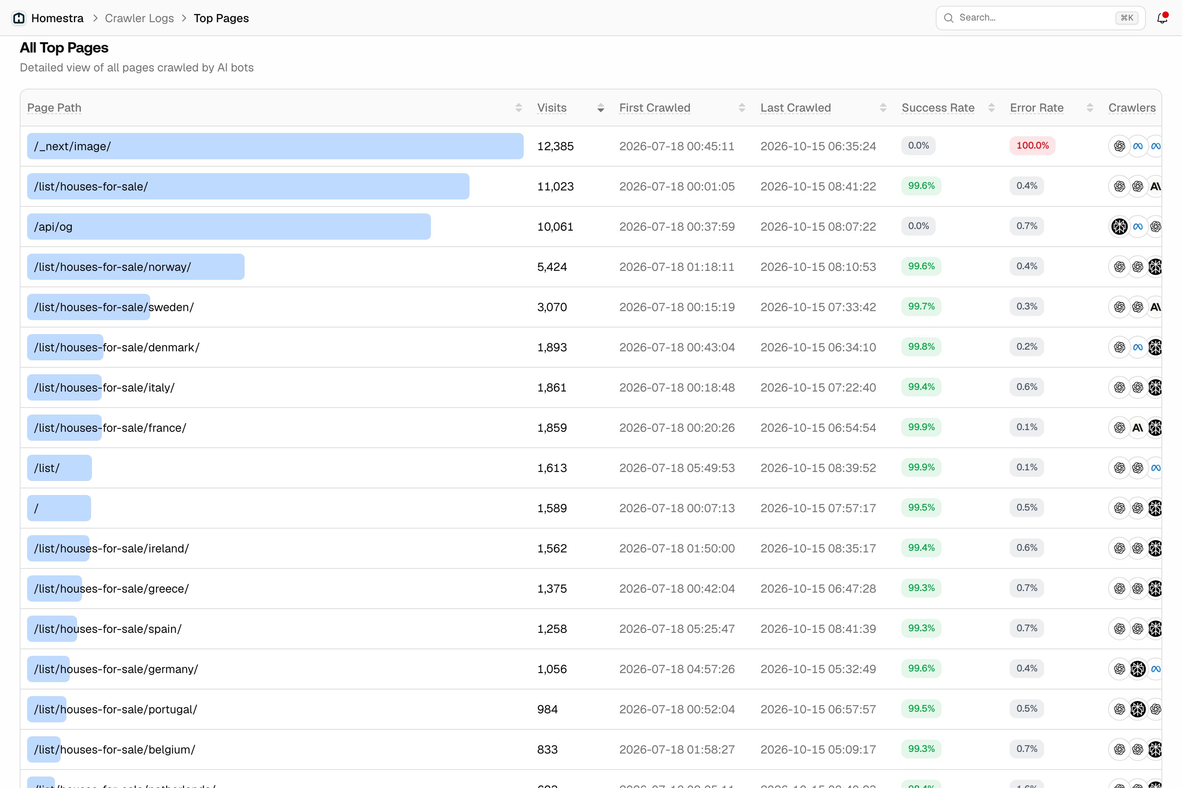Click the Perplexity crawler icon in germany row

(x=1138, y=669)
